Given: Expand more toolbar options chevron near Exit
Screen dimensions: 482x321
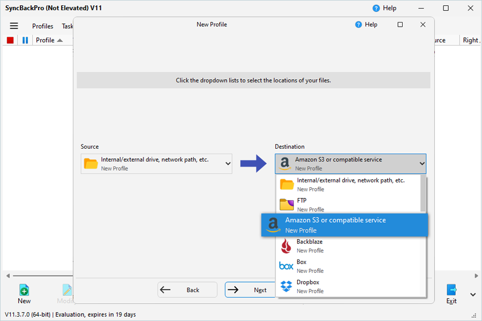Looking at the screenshot, I should pyautogui.click(x=473, y=295).
